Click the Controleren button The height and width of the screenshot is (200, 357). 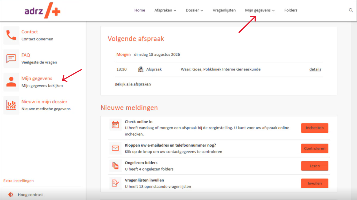(315, 148)
